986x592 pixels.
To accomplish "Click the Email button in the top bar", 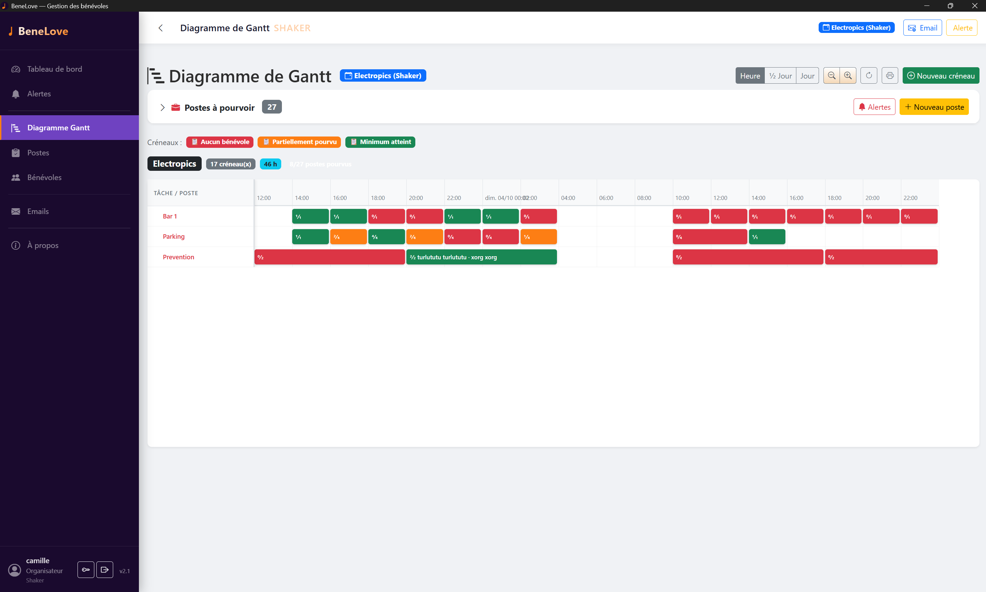I will (x=922, y=28).
